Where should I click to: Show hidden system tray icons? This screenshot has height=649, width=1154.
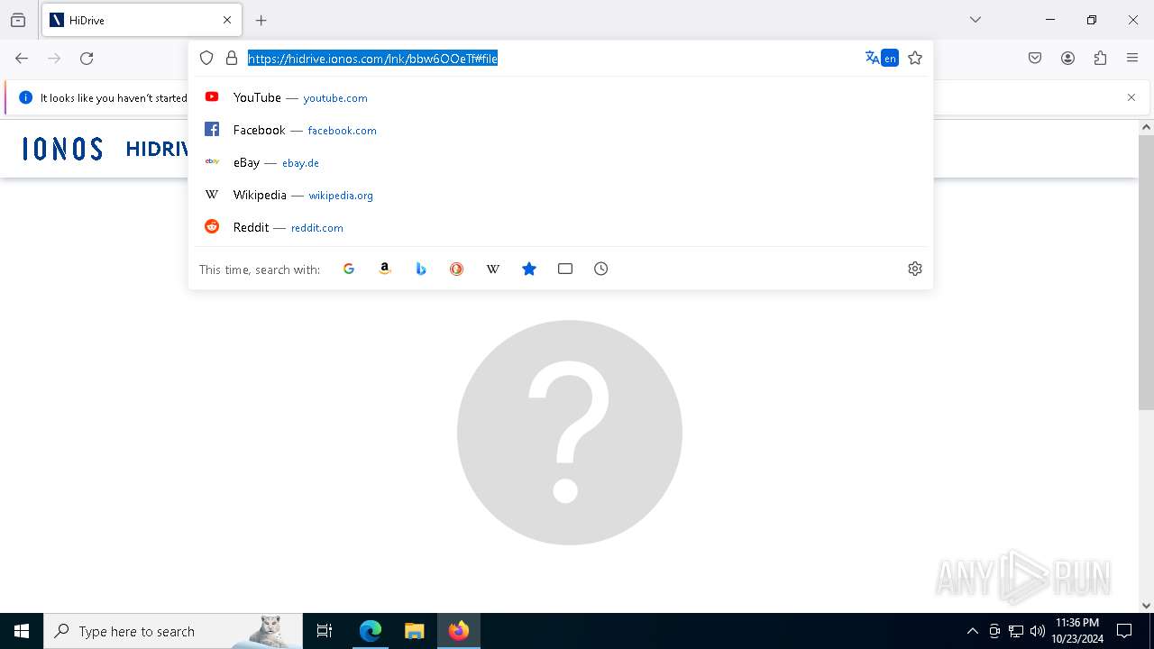pyautogui.click(x=972, y=631)
